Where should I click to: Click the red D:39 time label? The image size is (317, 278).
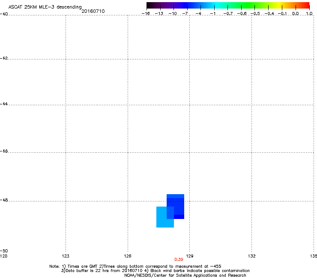(179, 260)
